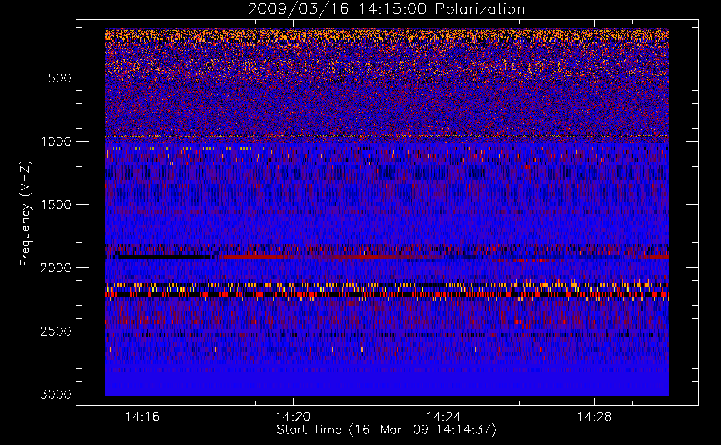
Task: Click the 3000 frequency tick label
Action: click(56, 394)
